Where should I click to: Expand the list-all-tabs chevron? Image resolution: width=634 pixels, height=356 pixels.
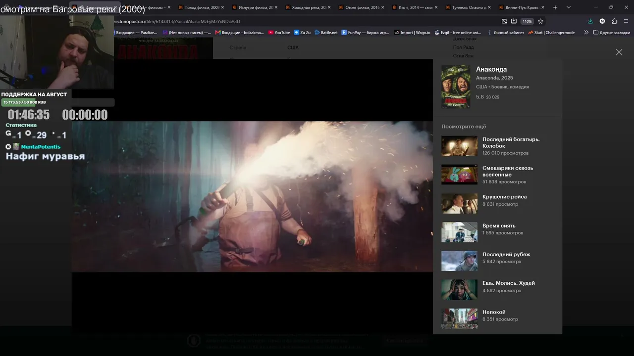(x=568, y=7)
